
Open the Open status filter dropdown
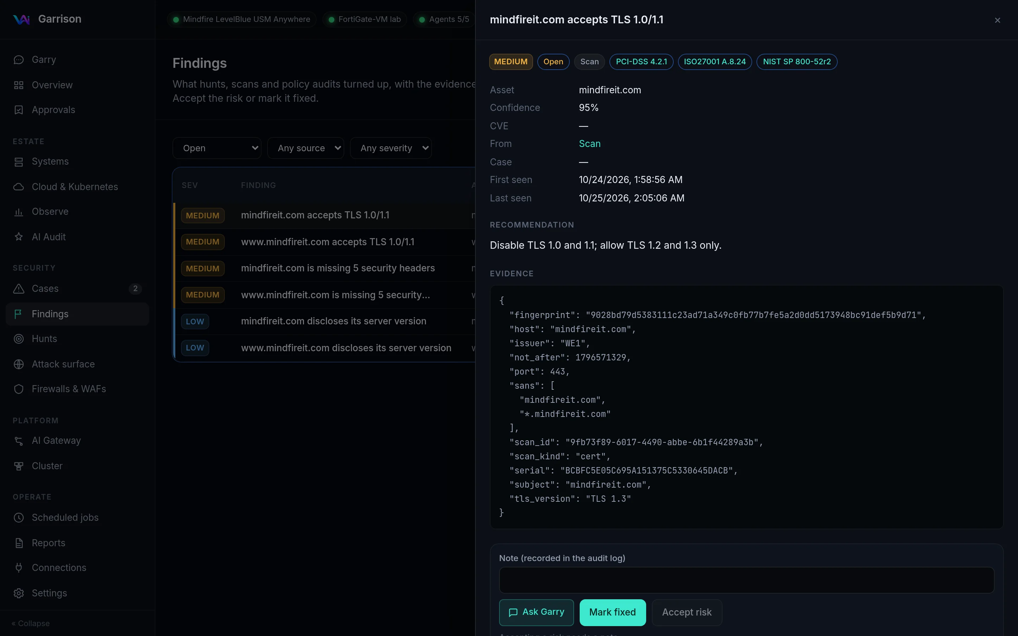point(217,148)
